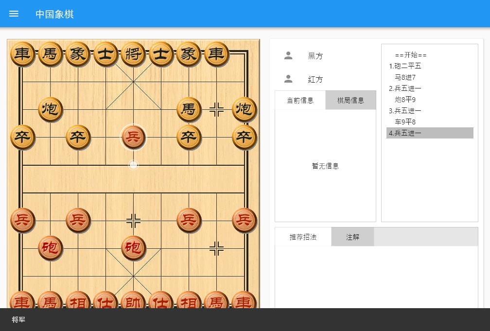The image size is (490, 331).
Task: Select the black 馬 near right cannon
Action: tap(189, 109)
